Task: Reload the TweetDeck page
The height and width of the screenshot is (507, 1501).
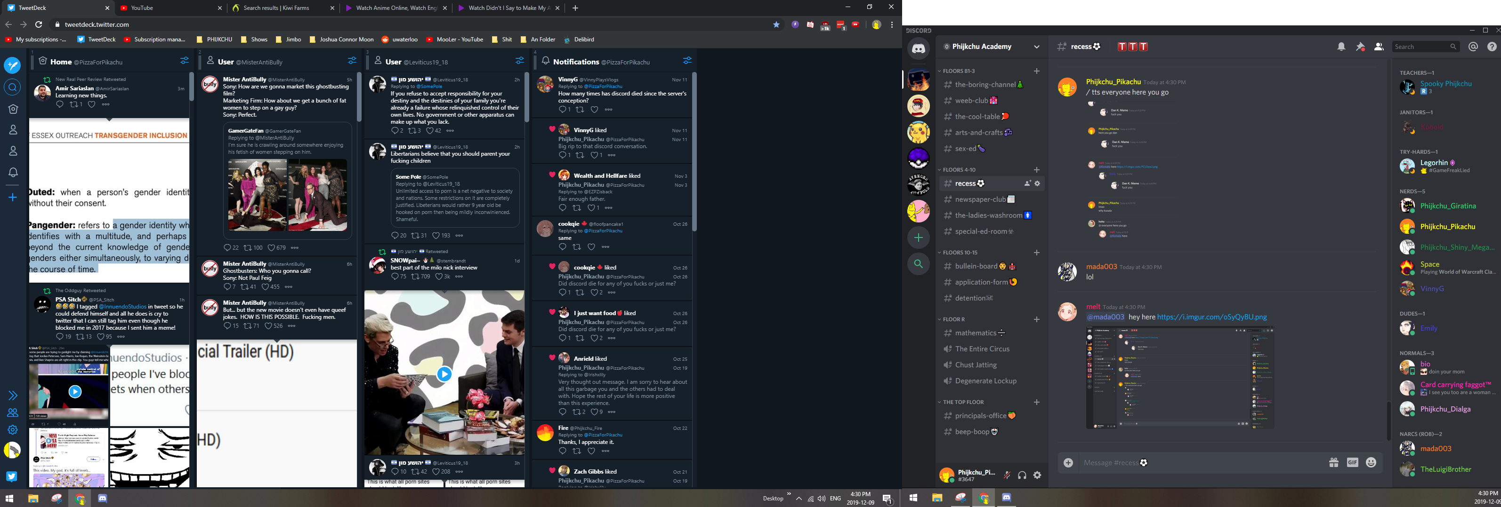Action: (x=39, y=24)
